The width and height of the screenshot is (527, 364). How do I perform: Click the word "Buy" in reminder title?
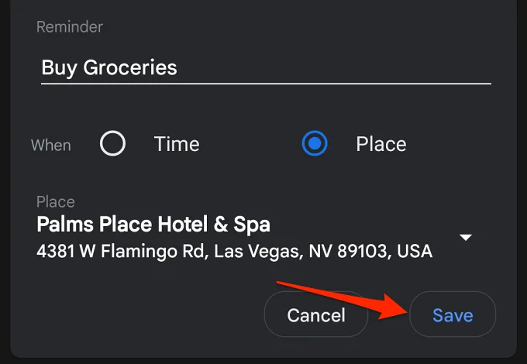[x=59, y=68]
